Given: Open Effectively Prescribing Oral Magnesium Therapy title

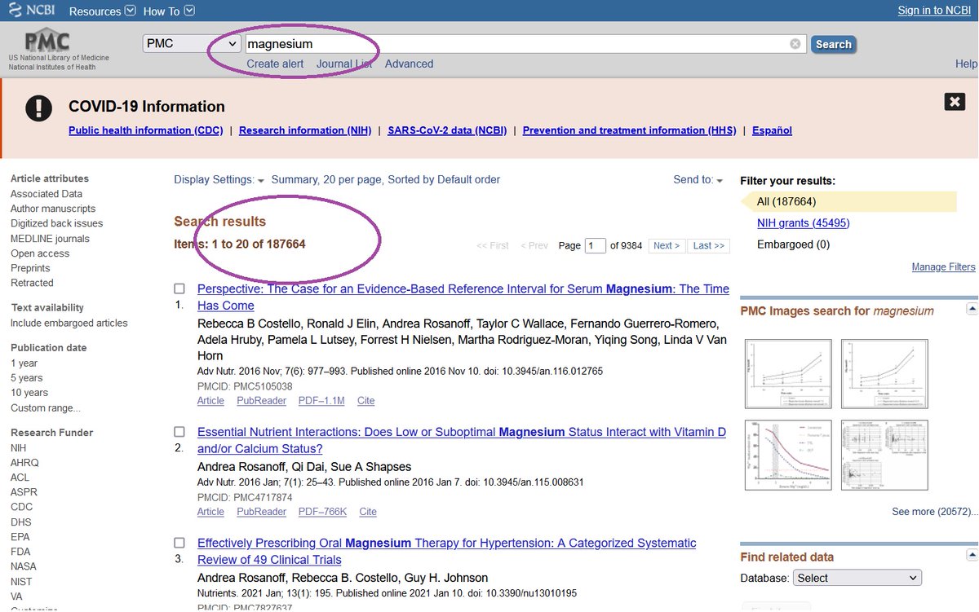Looking at the screenshot, I should point(447,552).
